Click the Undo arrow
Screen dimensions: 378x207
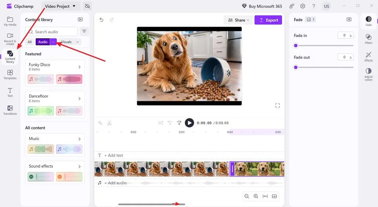point(101,20)
